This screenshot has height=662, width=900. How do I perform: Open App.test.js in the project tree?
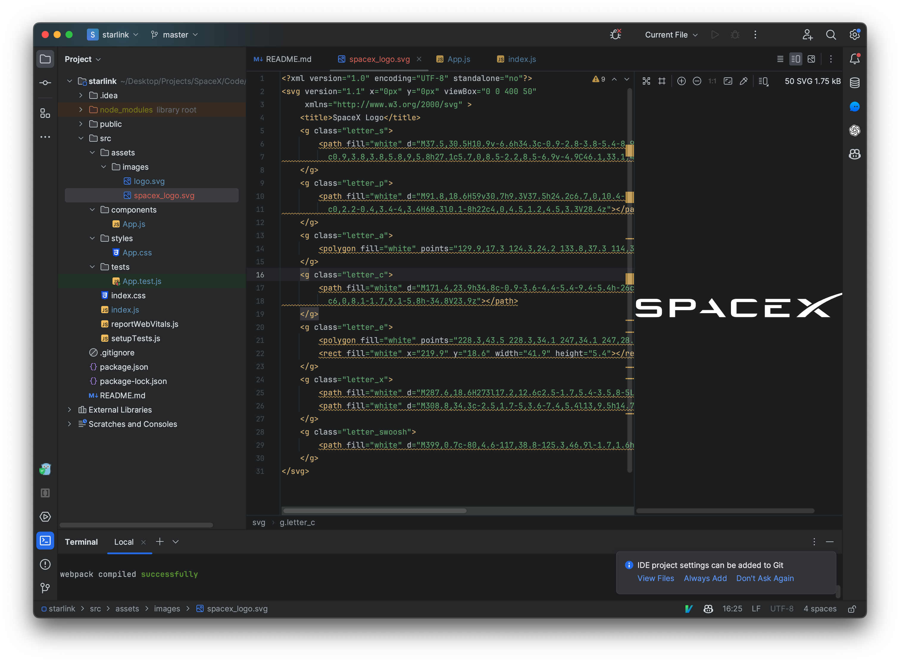141,281
